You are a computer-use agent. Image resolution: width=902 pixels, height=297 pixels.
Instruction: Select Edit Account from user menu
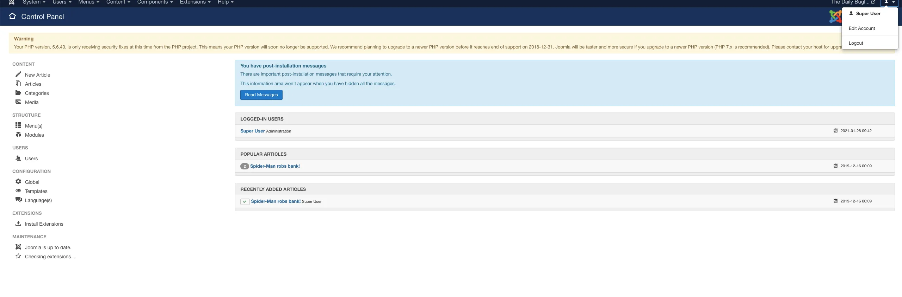pyautogui.click(x=861, y=28)
